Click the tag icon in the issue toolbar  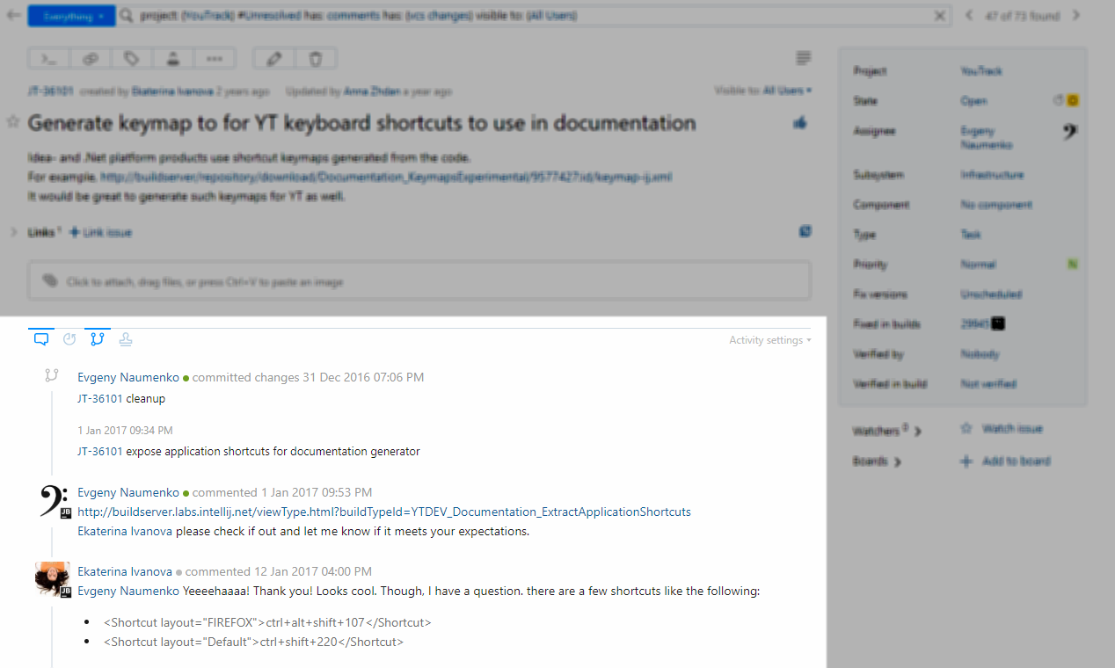[x=132, y=59]
